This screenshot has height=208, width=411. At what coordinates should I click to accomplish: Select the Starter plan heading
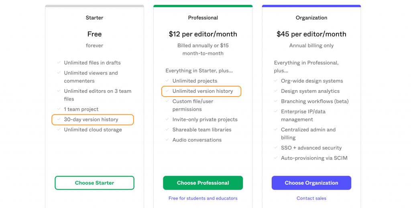point(94,18)
